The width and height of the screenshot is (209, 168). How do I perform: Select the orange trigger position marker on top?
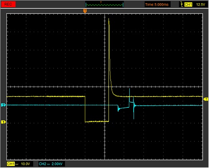point(85,11)
